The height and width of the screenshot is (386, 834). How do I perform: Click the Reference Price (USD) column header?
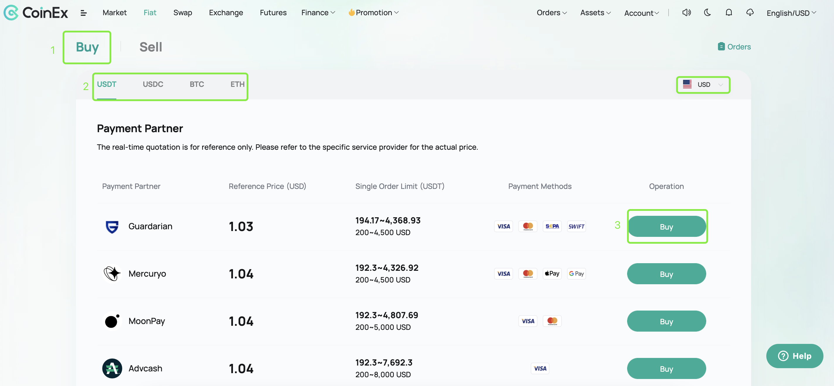(268, 186)
